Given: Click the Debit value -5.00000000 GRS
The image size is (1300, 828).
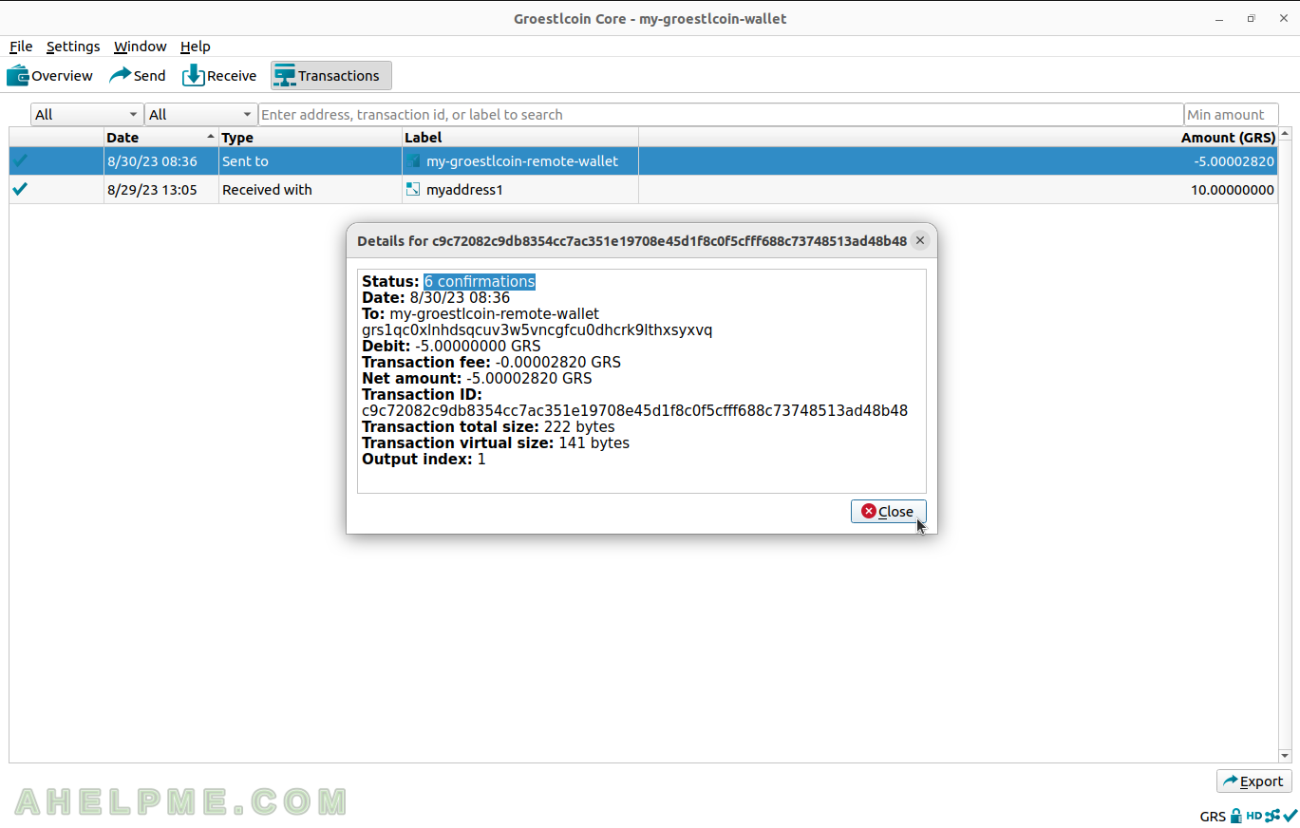Looking at the screenshot, I should coord(478,347).
